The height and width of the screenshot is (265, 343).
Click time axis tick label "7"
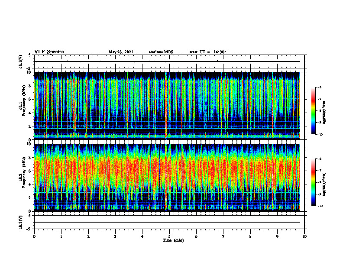pyautogui.click(x=223, y=236)
